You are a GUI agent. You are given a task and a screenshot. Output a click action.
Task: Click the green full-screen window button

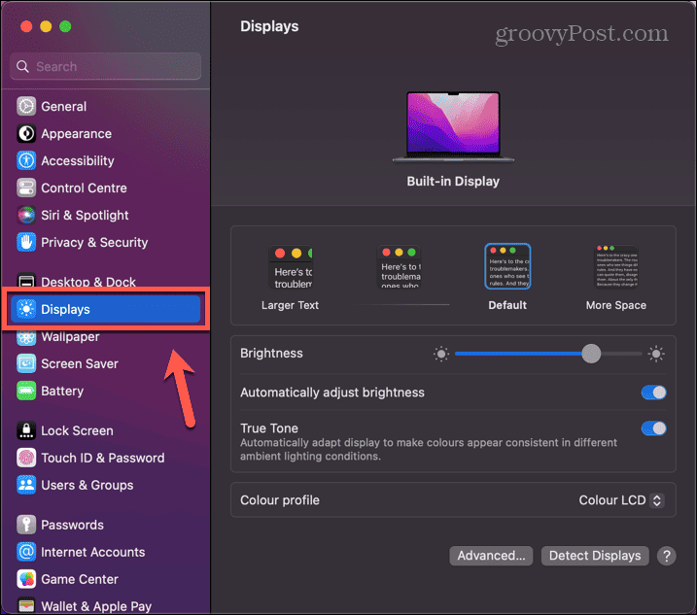pyautogui.click(x=65, y=26)
